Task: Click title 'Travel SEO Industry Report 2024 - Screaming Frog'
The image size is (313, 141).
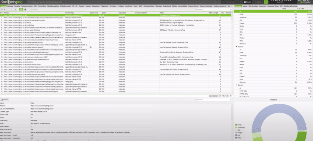Action: [176, 57]
